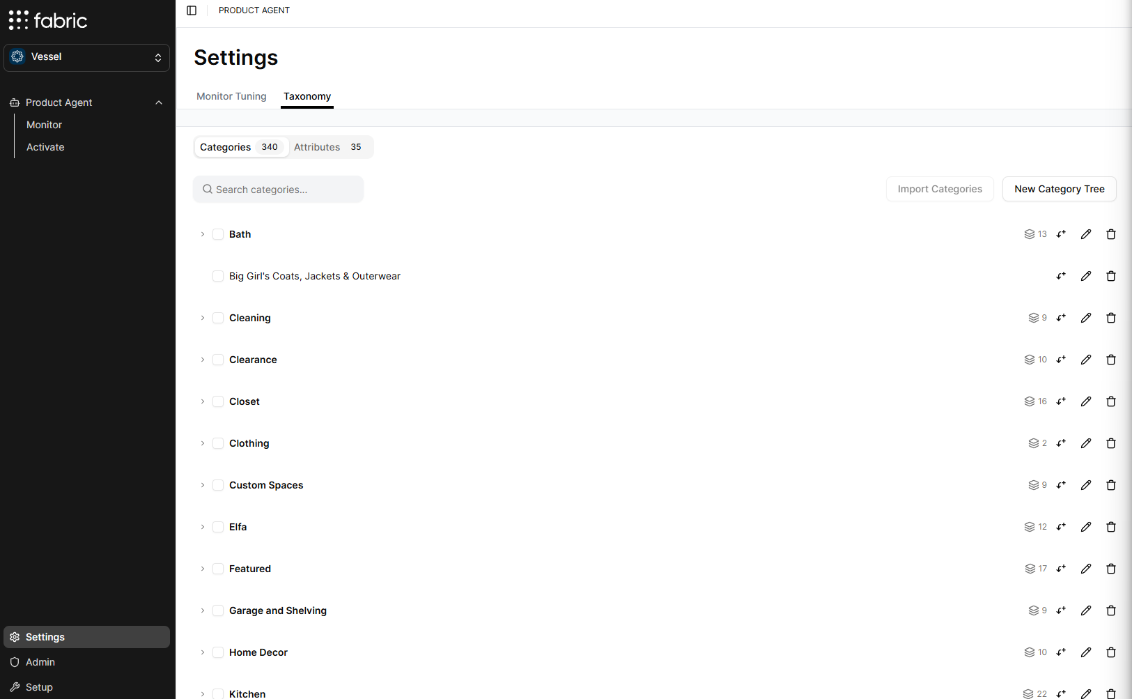
Task: Select the Taxonomy tab
Action: click(307, 96)
